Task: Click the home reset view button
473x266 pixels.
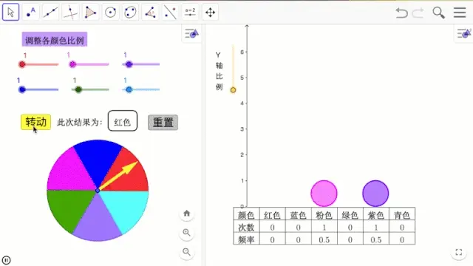Action: click(187, 214)
